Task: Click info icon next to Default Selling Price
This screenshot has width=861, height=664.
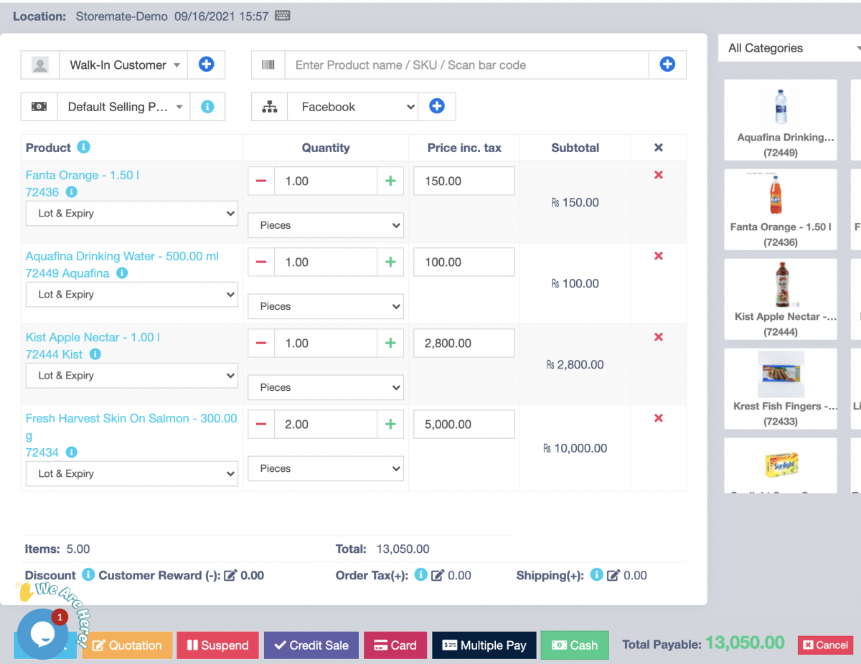Action: (x=207, y=106)
